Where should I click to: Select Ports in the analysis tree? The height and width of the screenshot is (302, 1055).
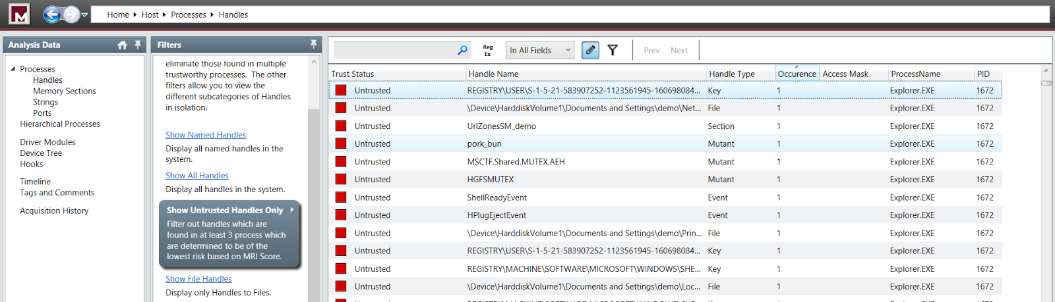42,113
